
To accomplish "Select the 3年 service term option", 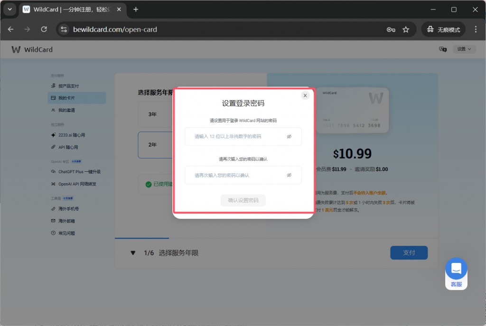I will point(155,114).
